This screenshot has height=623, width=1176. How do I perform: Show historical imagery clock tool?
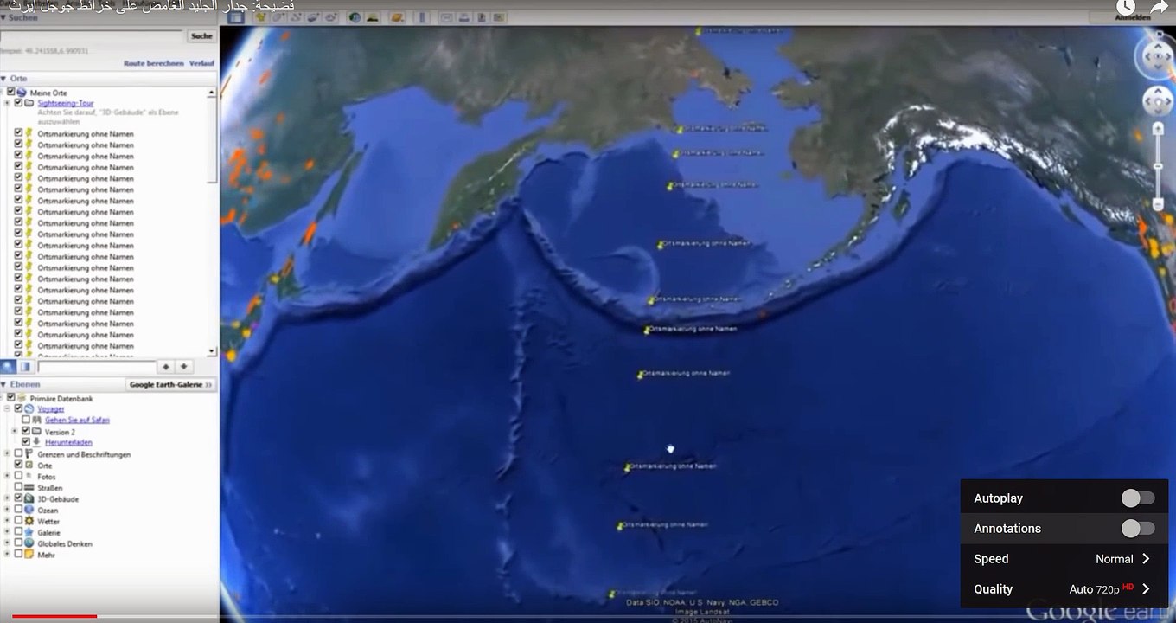point(355,17)
